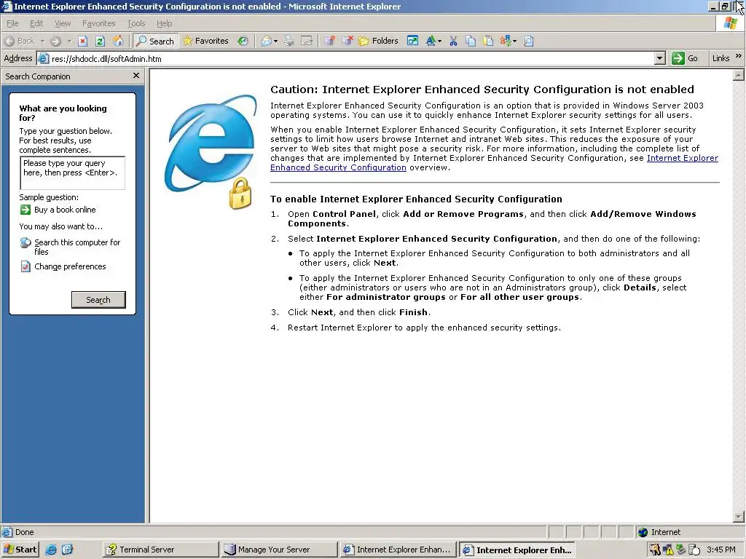Click the vertical scrollbar down arrow

point(739,516)
